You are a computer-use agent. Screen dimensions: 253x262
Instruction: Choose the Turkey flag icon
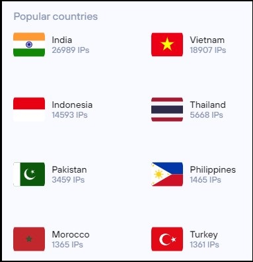coord(167,239)
